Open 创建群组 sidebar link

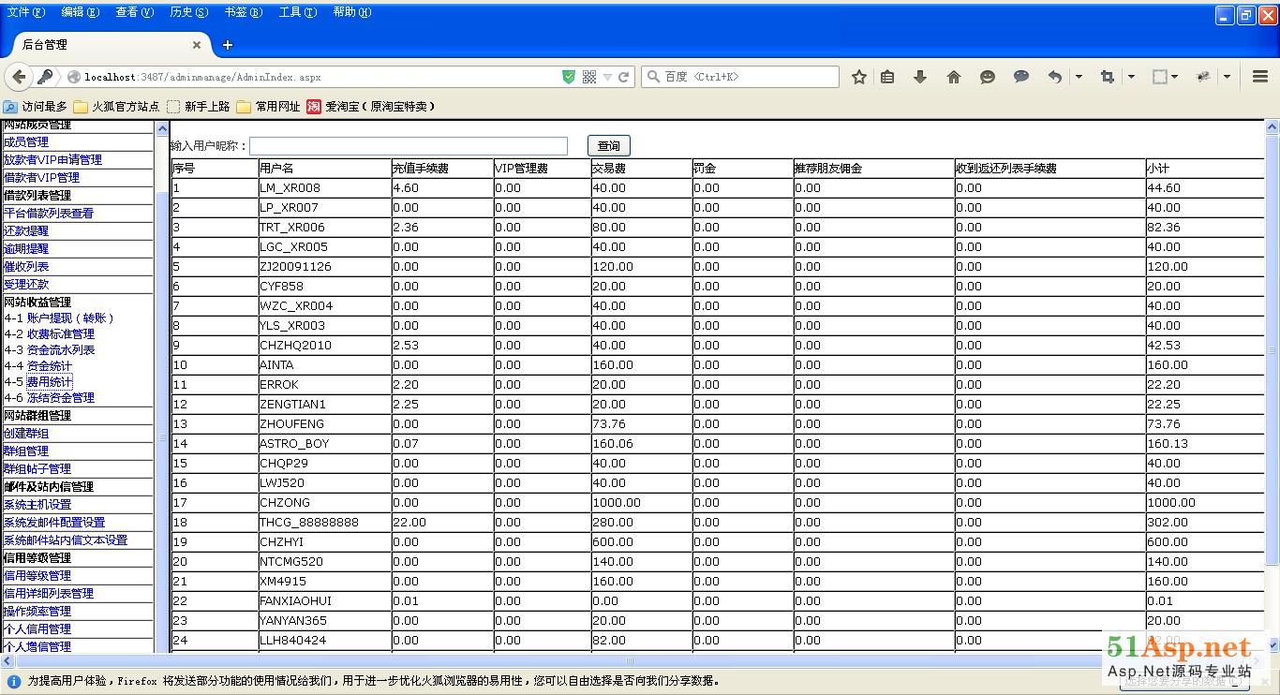[26, 434]
